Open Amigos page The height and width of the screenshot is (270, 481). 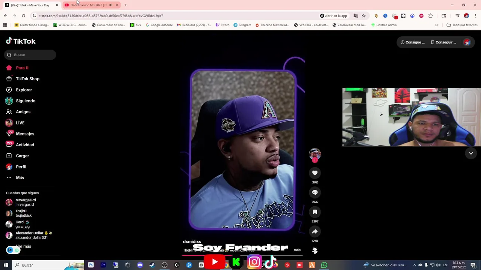(18, 112)
